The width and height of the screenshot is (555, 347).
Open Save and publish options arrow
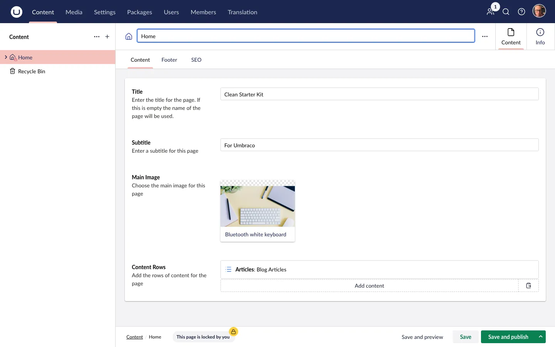(x=540, y=337)
